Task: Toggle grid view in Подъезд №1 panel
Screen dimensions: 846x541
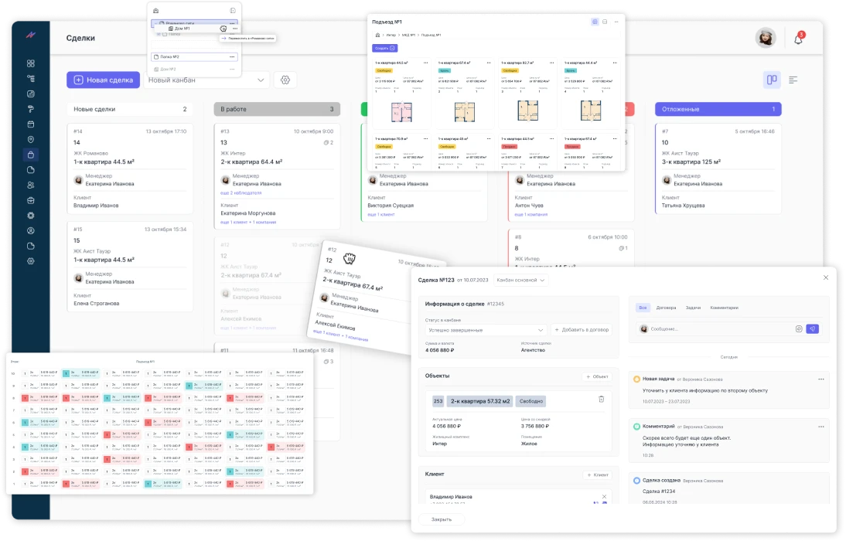Action: (x=595, y=22)
